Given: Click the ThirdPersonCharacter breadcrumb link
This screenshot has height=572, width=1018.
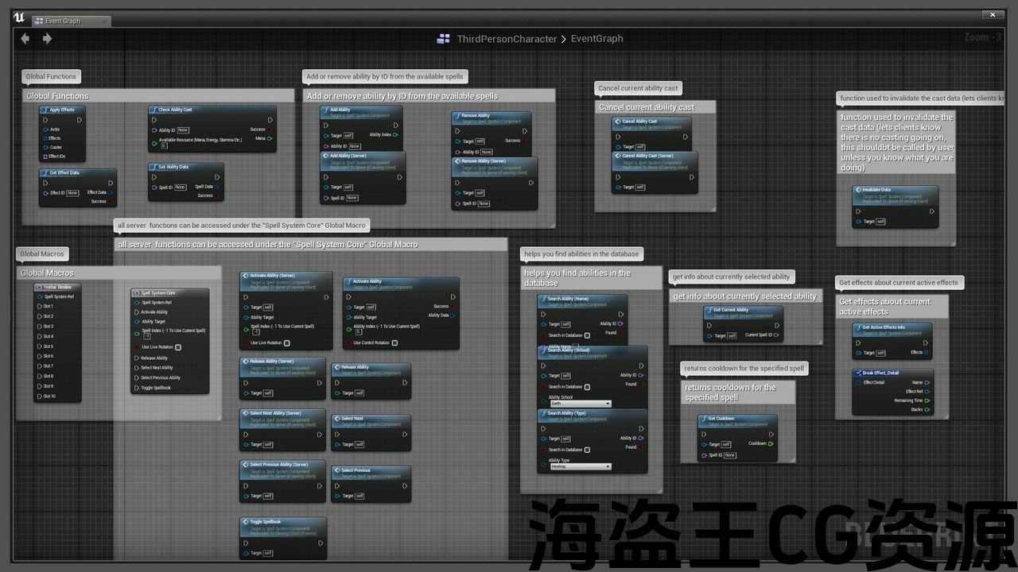Looking at the screenshot, I should pyautogui.click(x=507, y=38).
